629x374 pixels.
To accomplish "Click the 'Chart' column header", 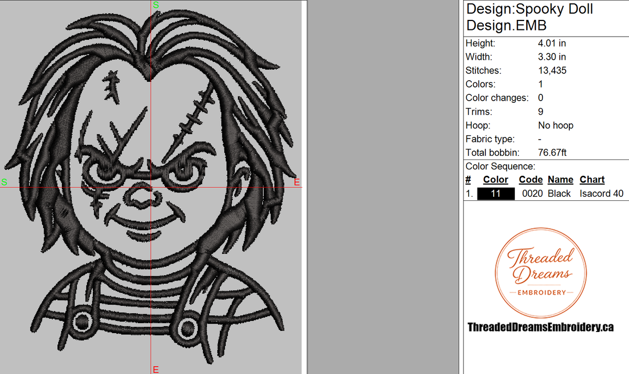I will coord(592,179).
